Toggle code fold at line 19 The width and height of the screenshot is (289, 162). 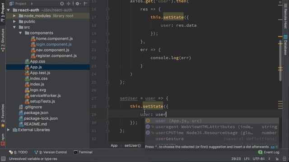coord(108,34)
